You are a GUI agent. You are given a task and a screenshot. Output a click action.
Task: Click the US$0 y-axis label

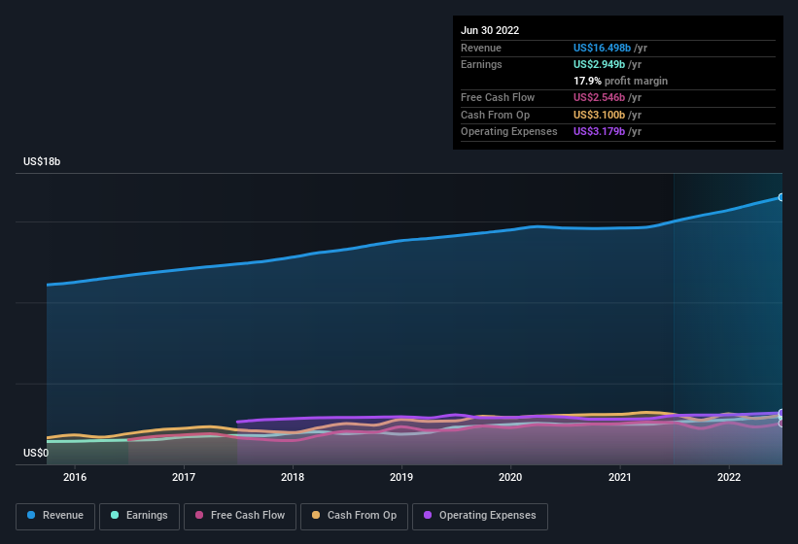coord(36,453)
